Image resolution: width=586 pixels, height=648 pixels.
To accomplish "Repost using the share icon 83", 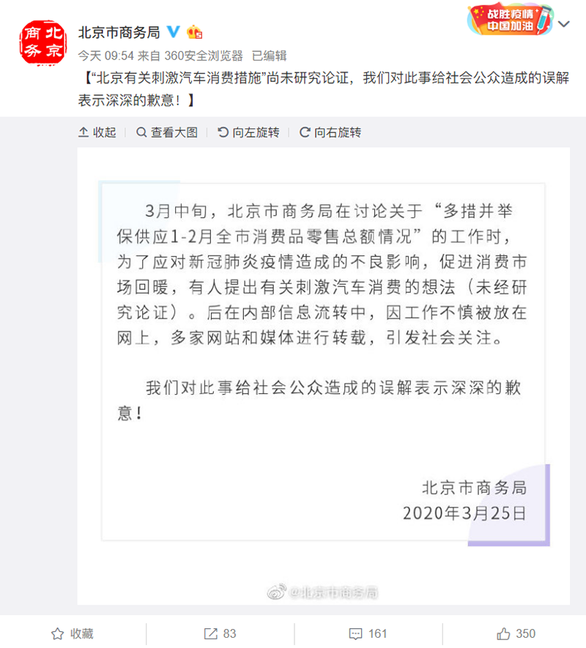I will (x=220, y=633).
